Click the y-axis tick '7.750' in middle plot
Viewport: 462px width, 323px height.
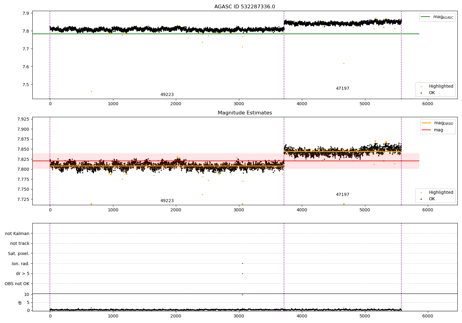pos(23,189)
